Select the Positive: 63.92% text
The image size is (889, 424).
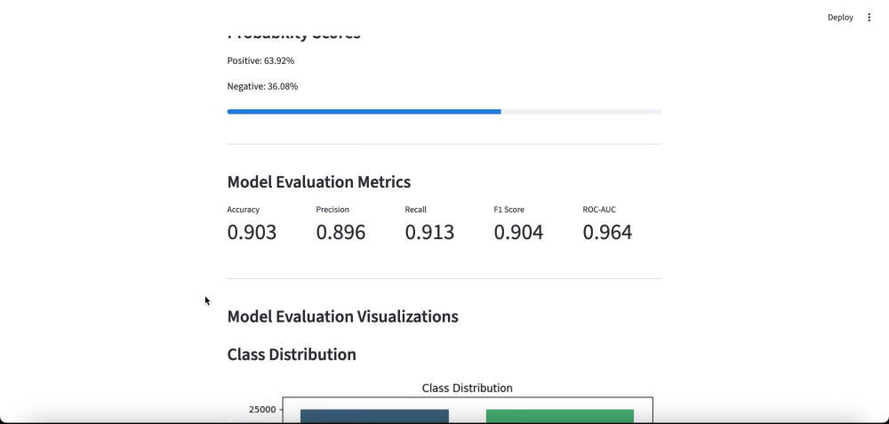click(260, 60)
